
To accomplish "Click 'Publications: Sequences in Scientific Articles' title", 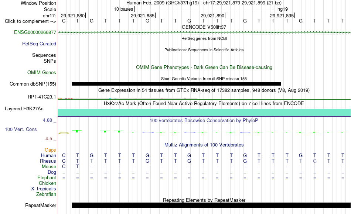I will click(204, 50).
